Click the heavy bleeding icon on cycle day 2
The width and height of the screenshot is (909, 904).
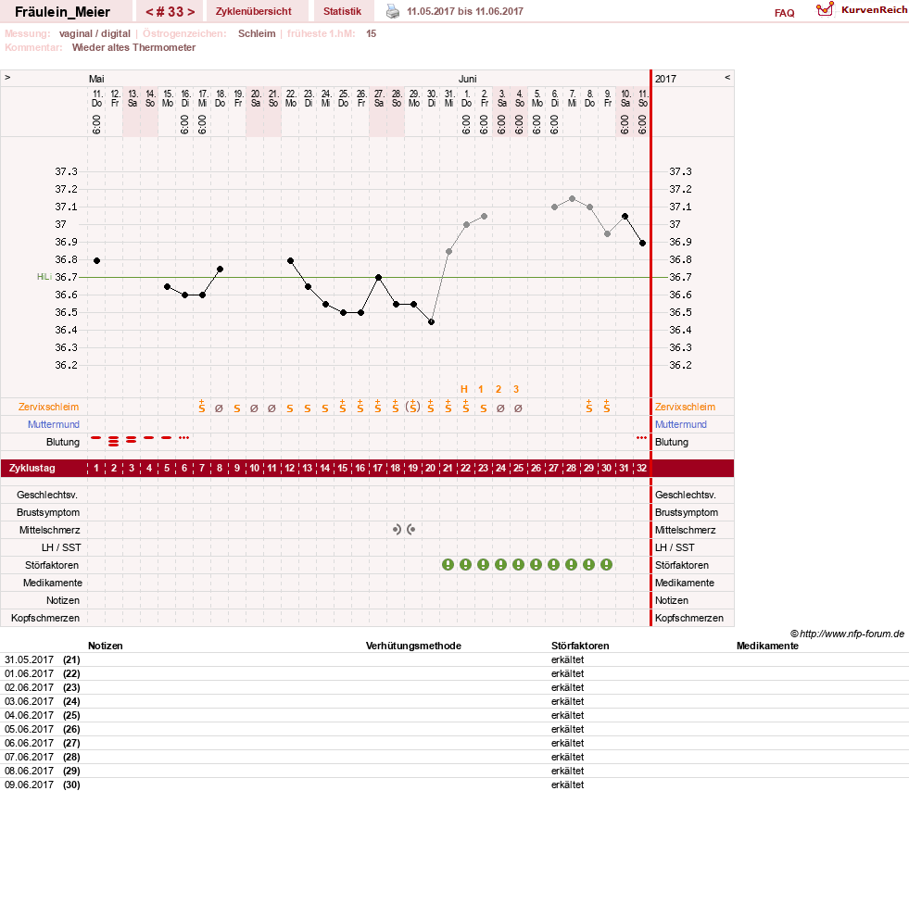pos(114,441)
